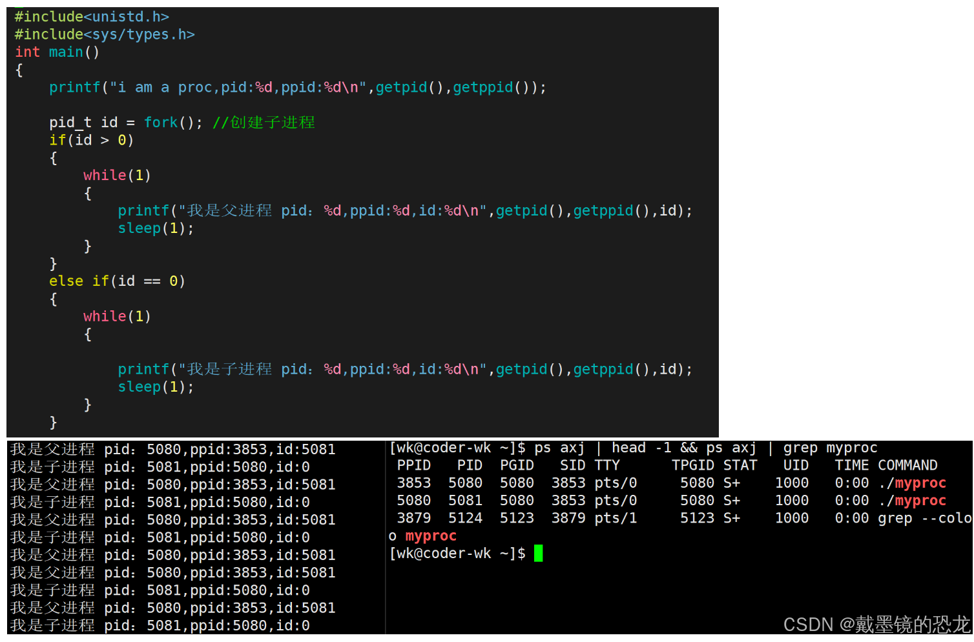Image resolution: width=974 pixels, height=642 pixels.
Task: Click the 'if(id > 0)' condition
Action: click(92, 140)
